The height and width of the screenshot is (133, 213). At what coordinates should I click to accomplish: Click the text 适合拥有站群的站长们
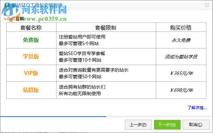click(x=82, y=87)
